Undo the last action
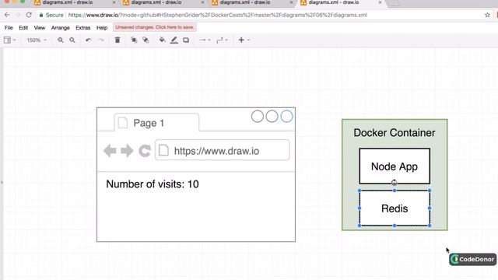 tap(88, 40)
